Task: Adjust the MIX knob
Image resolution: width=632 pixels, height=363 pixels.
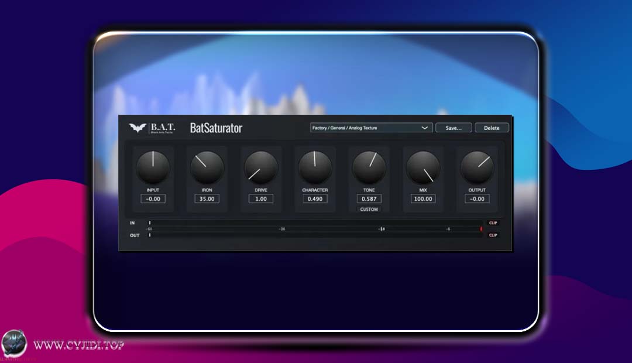Action: pyautogui.click(x=423, y=166)
